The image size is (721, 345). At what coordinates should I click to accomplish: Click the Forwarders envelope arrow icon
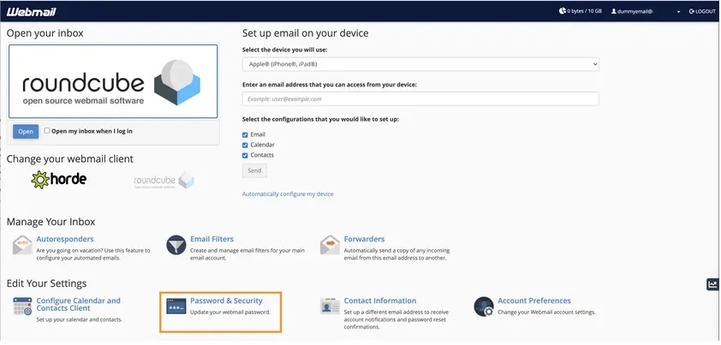[330, 245]
